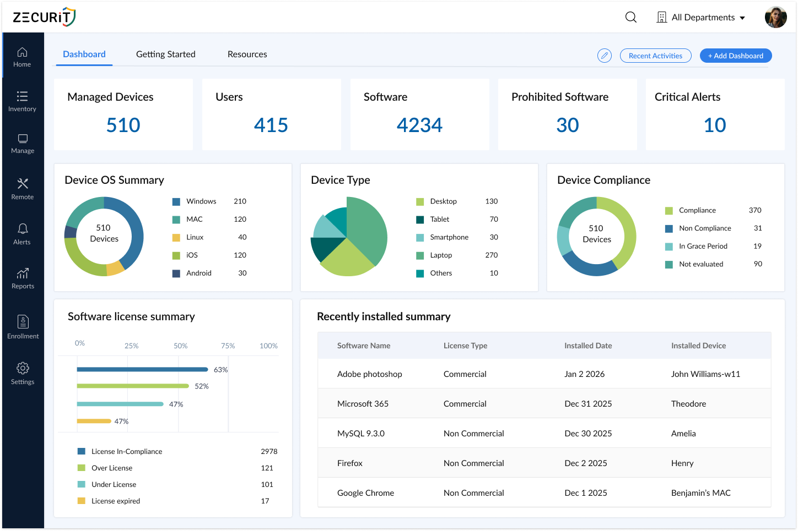The width and height of the screenshot is (798, 531).
Task: Open the Resources tab
Action: click(247, 54)
